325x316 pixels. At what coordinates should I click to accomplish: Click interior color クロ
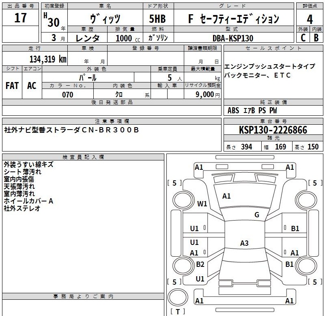(x=119, y=94)
